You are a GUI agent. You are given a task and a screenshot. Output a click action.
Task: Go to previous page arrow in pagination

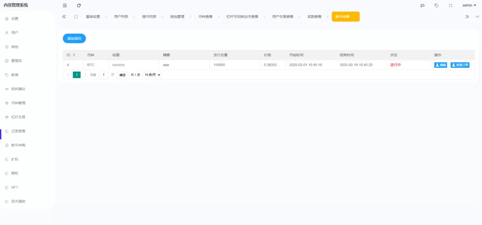68,75
